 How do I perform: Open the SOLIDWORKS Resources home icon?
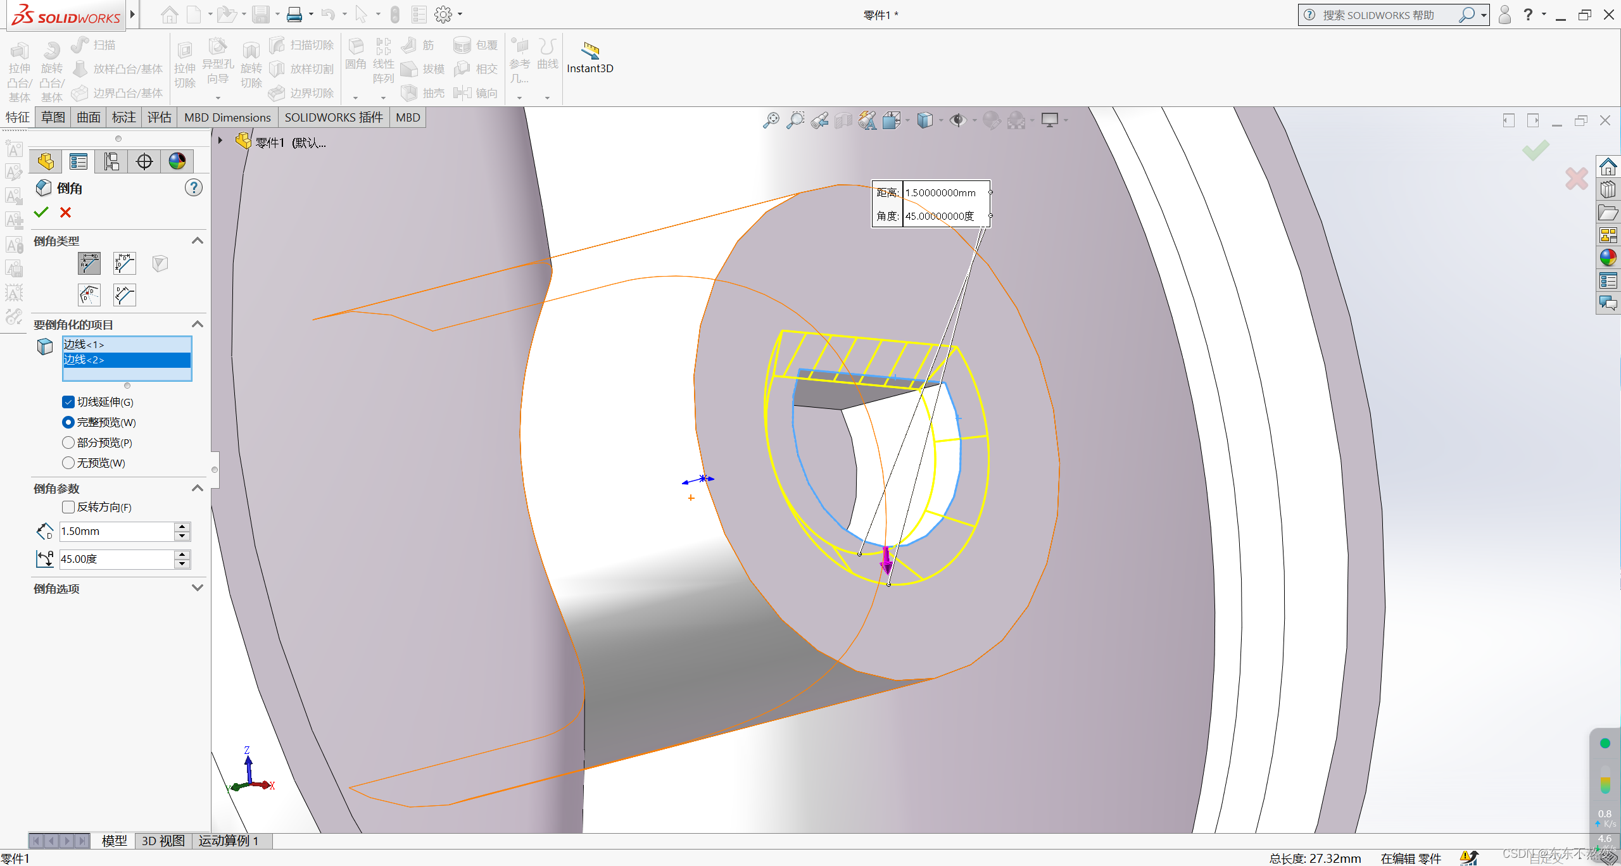[1608, 167]
